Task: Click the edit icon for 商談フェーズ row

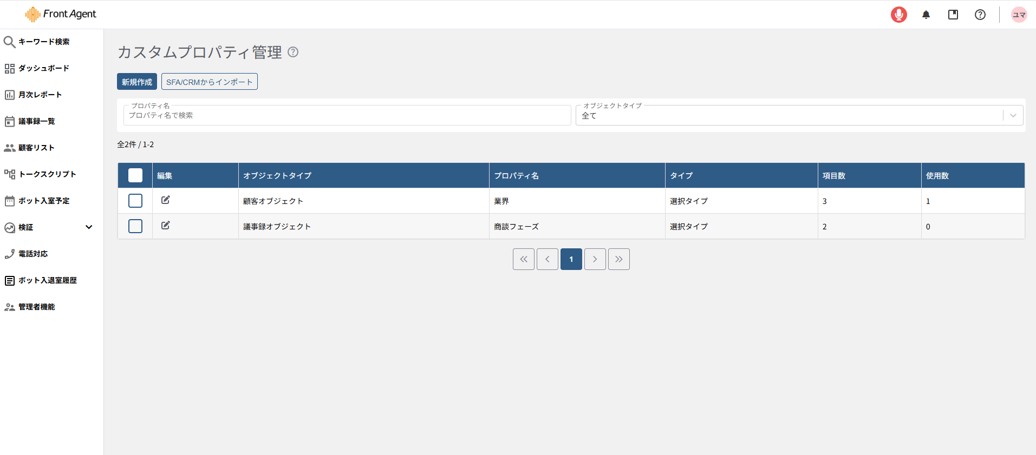Action: 166,226
